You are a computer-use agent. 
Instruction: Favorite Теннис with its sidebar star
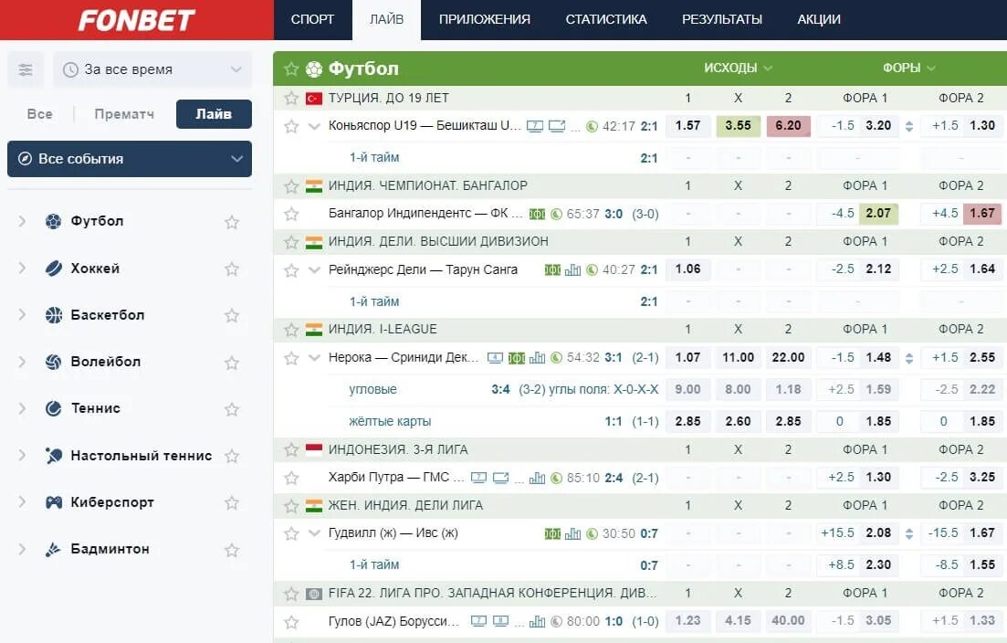232,408
